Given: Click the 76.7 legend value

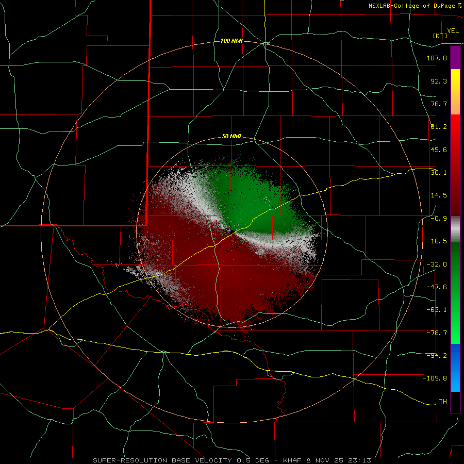Looking at the screenshot, I should [439, 104].
